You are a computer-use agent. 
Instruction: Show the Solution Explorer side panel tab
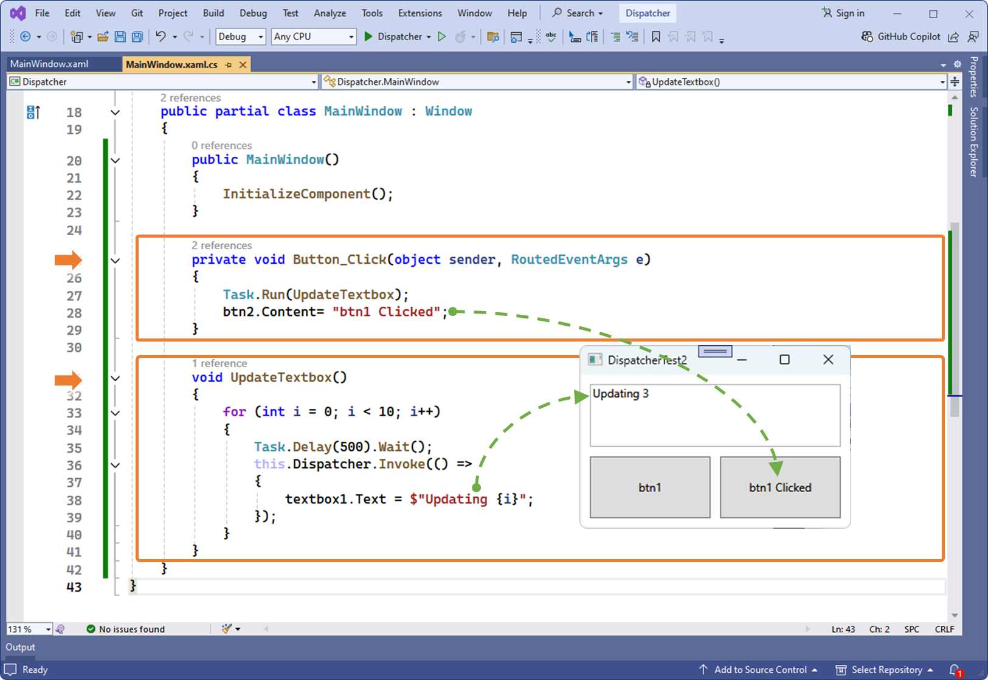[x=974, y=142]
